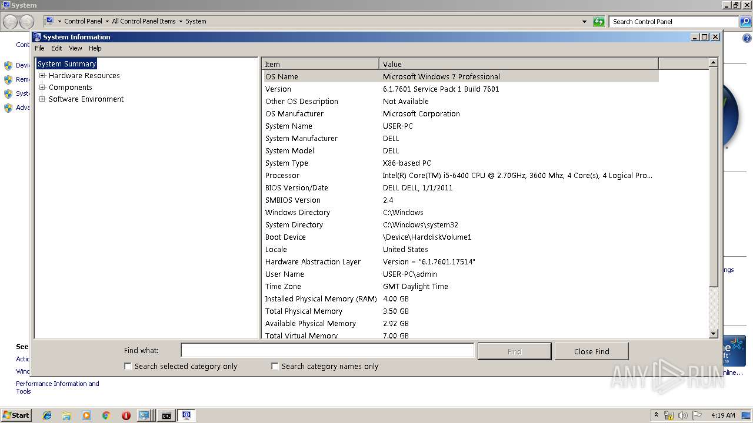Expand the Software Environment node
753x423 pixels.
(x=42, y=99)
